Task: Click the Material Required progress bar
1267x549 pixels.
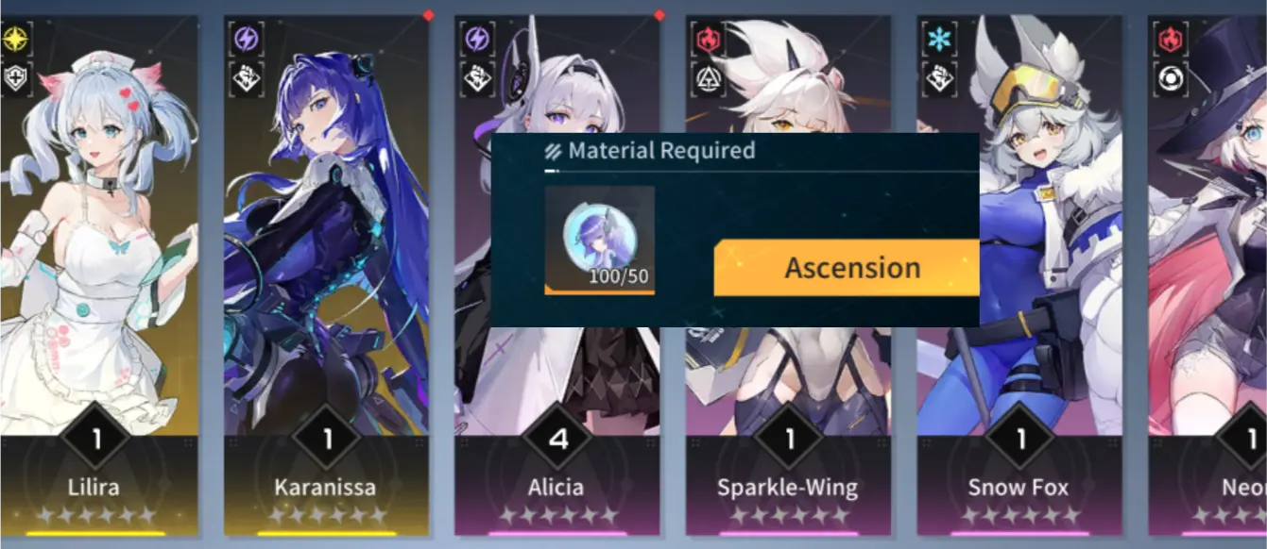Action: pyautogui.click(x=762, y=172)
